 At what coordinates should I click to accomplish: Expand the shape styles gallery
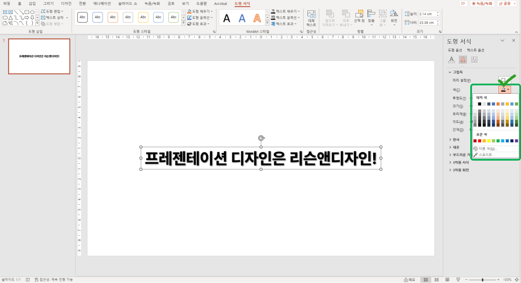(x=183, y=23)
